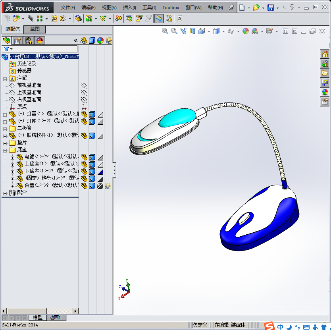
Task: Click the SolidWorks Resources home icon
Action: tap(325, 54)
